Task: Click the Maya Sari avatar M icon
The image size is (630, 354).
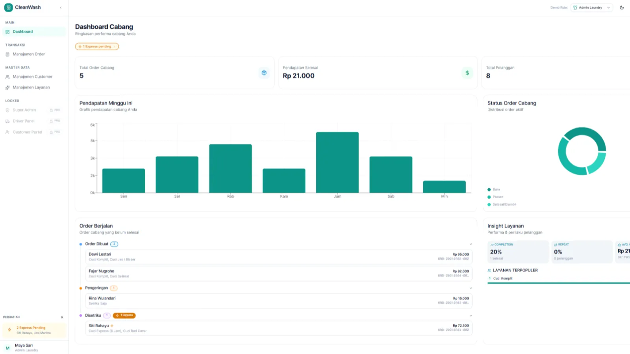Action: (7, 348)
